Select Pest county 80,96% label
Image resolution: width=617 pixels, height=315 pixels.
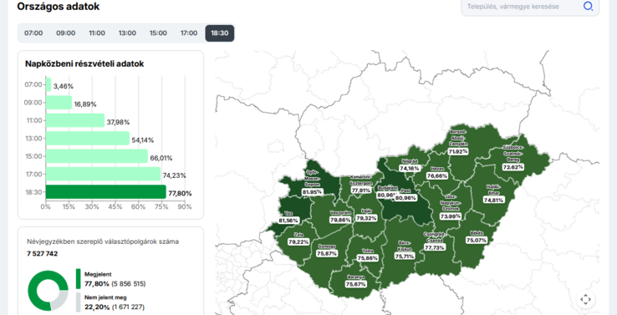pyautogui.click(x=405, y=198)
